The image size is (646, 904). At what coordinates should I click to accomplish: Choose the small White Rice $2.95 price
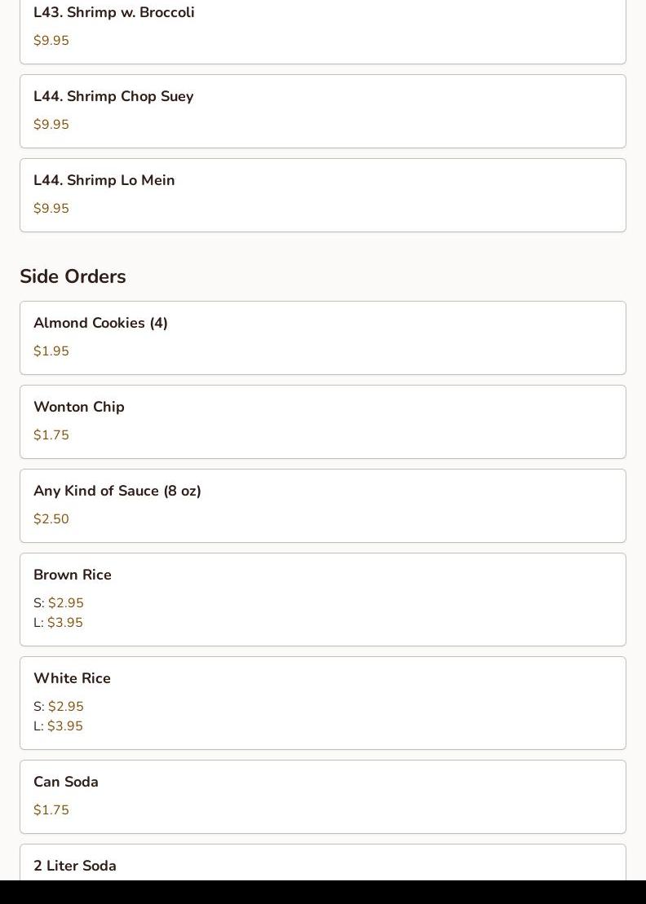click(65, 707)
